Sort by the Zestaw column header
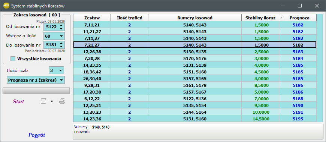The width and height of the screenshot is (326, 142). click(x=92, y=18)
